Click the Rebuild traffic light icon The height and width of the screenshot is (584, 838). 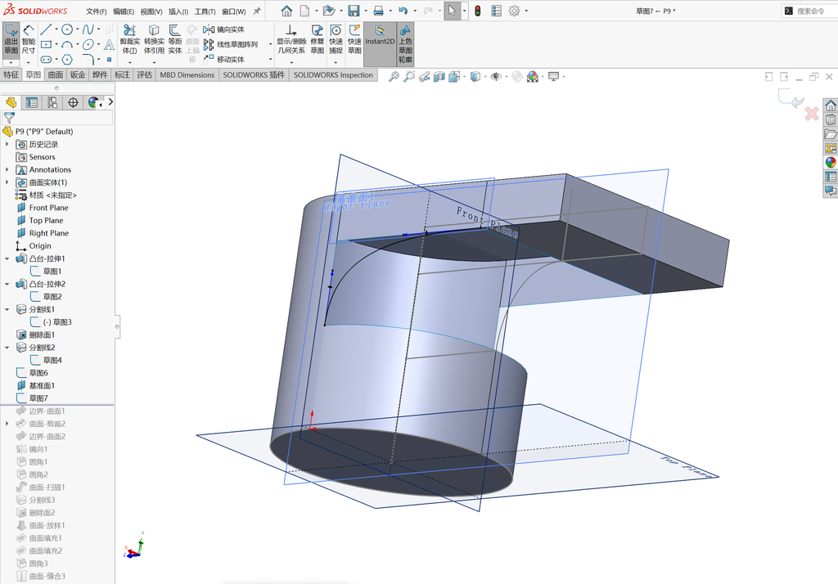click(478, 11)
